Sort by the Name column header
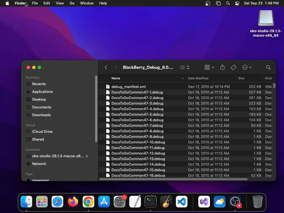 [x=116, y=78]
